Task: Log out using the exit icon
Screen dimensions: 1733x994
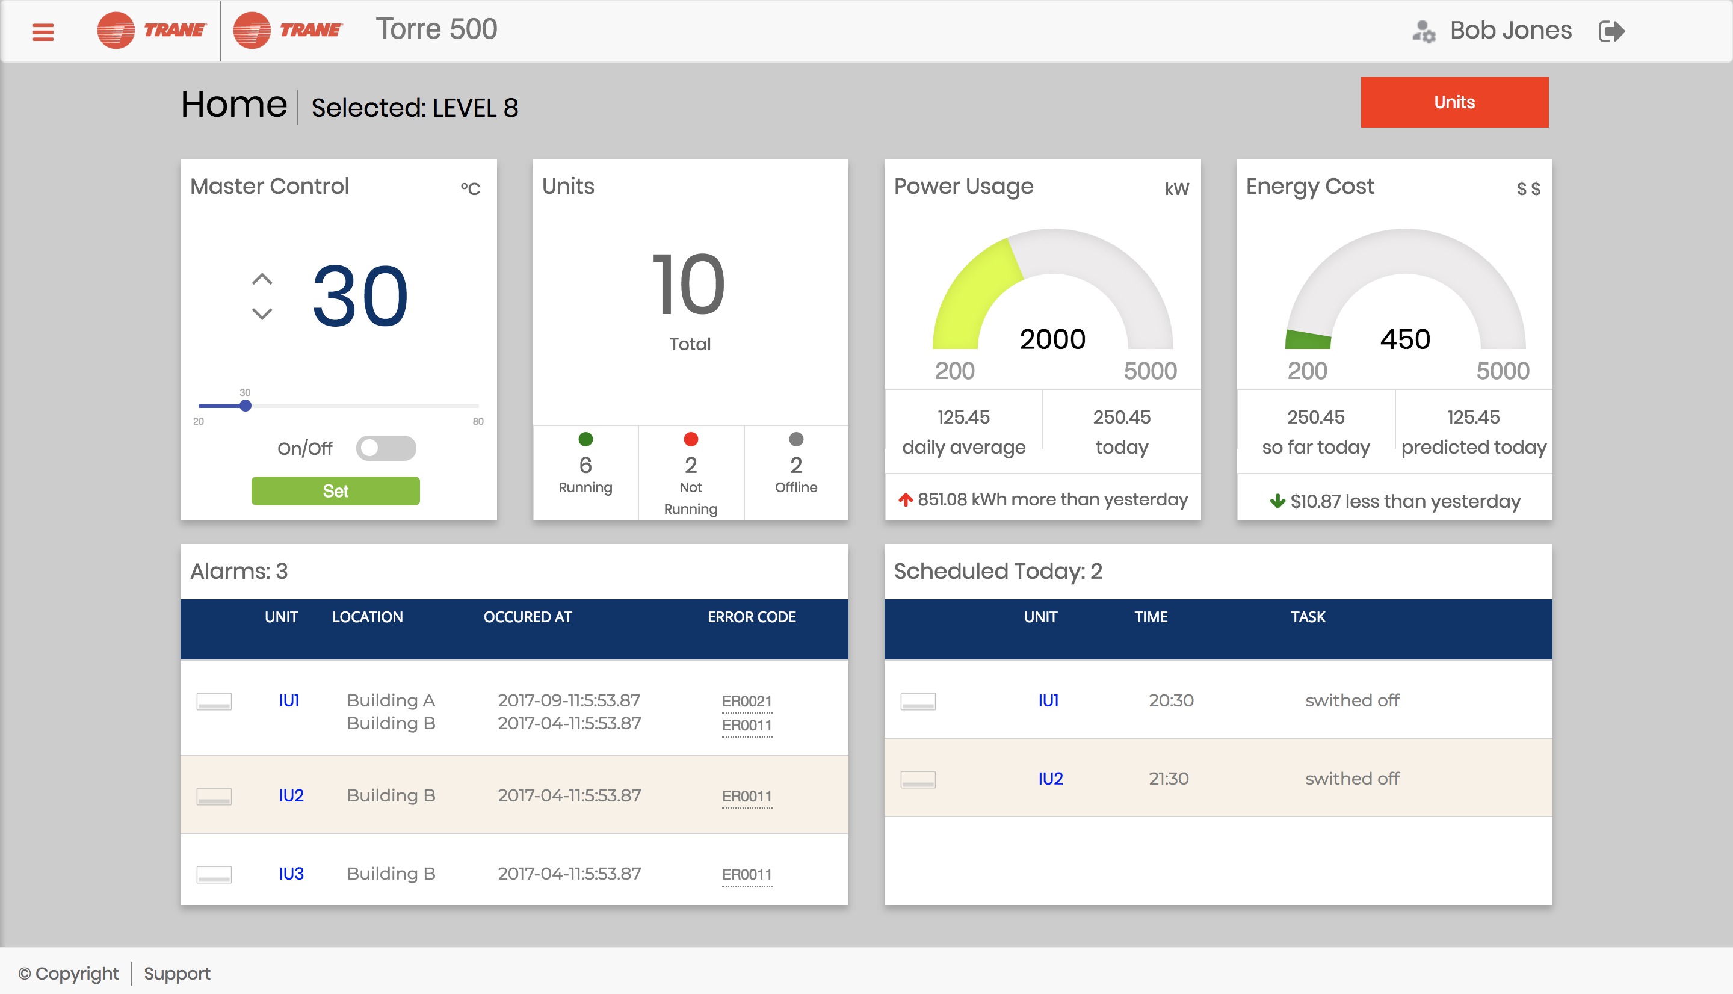Action: [1615, 30]
